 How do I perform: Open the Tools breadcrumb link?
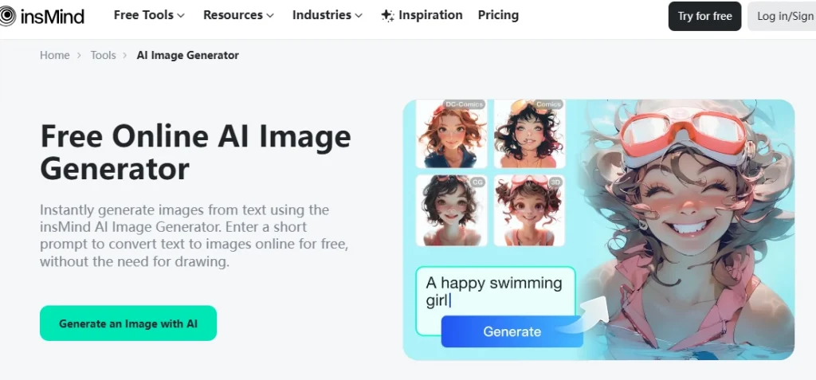click(x=103, y=55)
